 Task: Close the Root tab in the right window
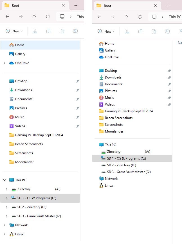point(155,6)
